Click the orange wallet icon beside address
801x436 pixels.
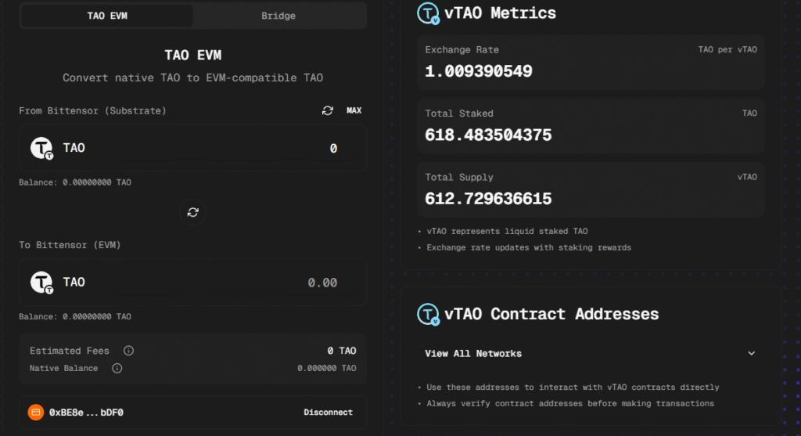(35, 412)
